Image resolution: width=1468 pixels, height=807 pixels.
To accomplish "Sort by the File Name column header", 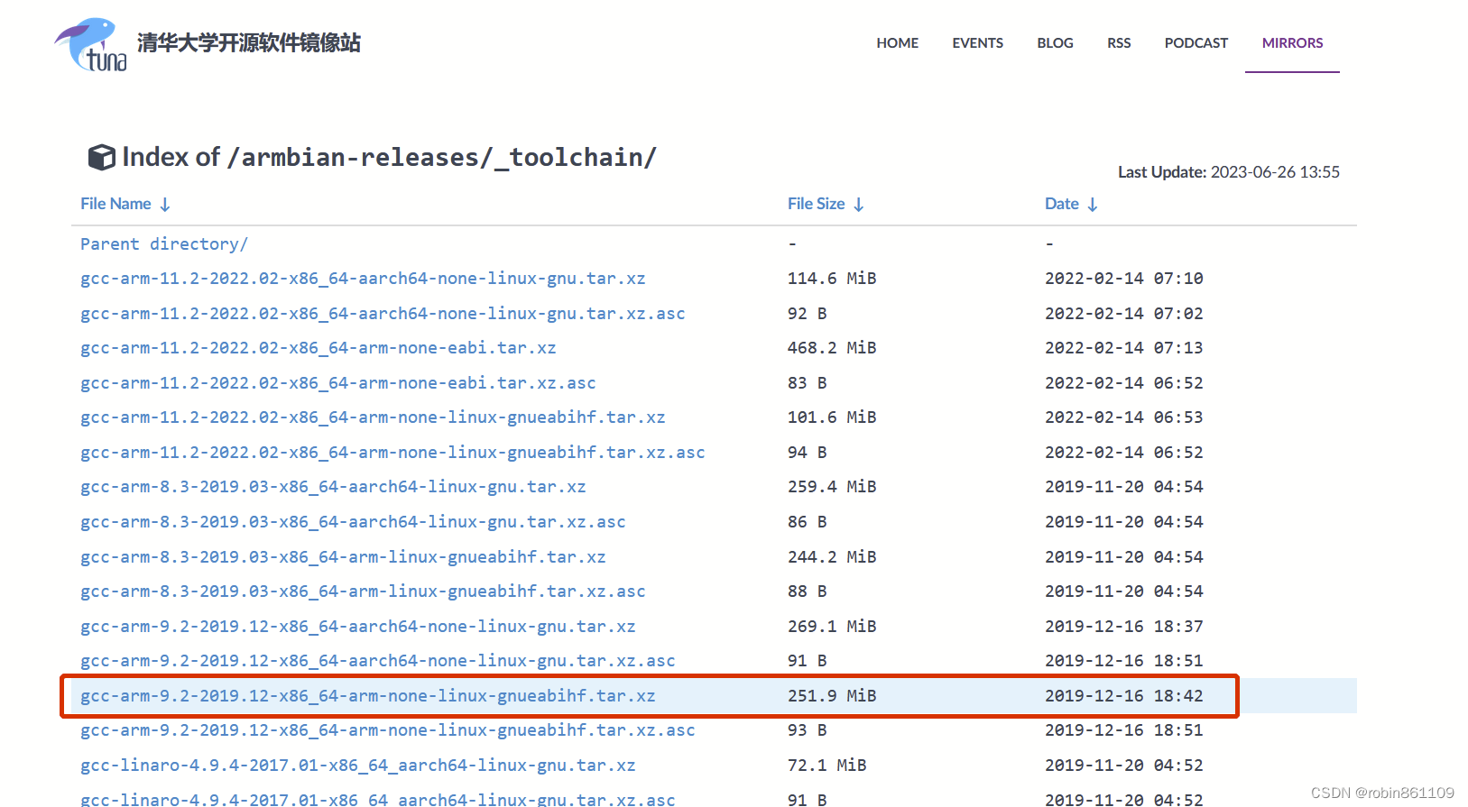I will point(115,204).
